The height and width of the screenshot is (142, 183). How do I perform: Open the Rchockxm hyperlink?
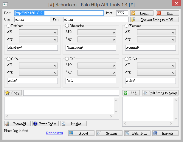tap(54, 133)
